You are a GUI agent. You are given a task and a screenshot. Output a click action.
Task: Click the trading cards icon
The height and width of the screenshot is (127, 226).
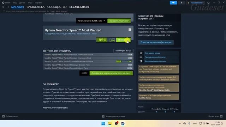(141, 61)
